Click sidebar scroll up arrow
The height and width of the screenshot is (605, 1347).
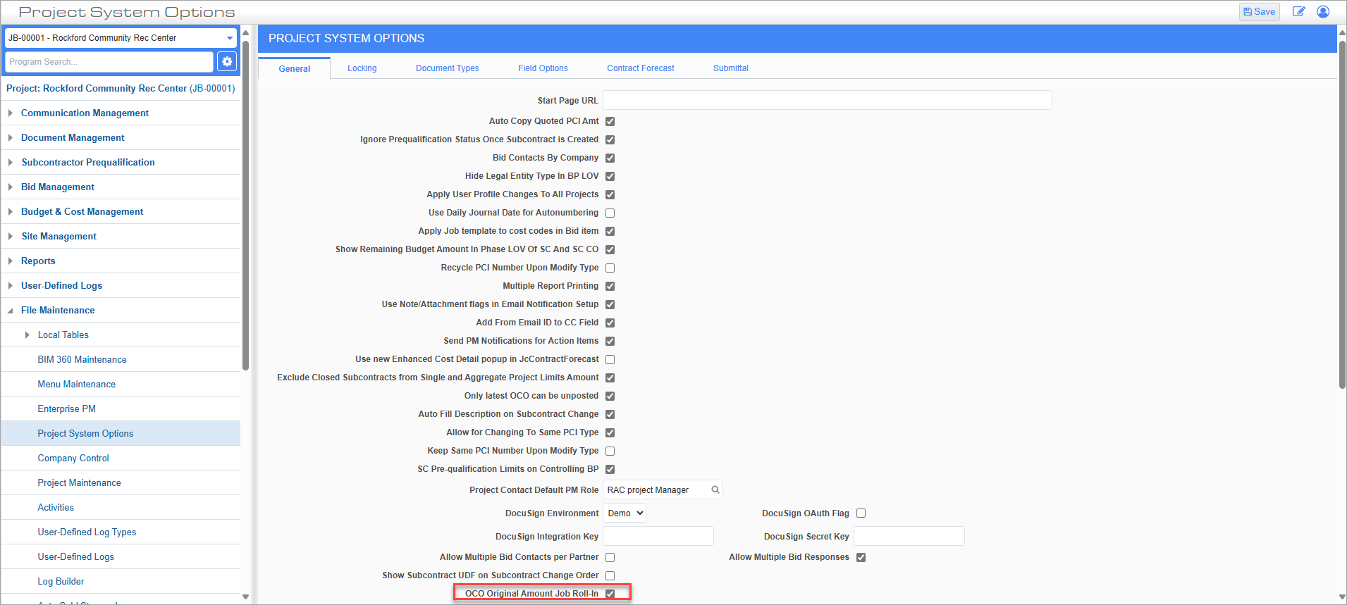pyautogui.click(x=245, y=32)
